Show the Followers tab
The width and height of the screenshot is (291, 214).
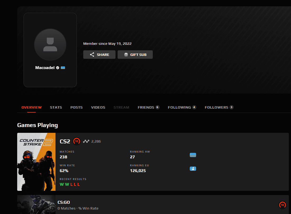[219, 107]
